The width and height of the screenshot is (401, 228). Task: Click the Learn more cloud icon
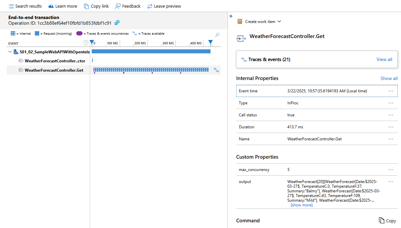pyautogui.click(x=51, y=6)
